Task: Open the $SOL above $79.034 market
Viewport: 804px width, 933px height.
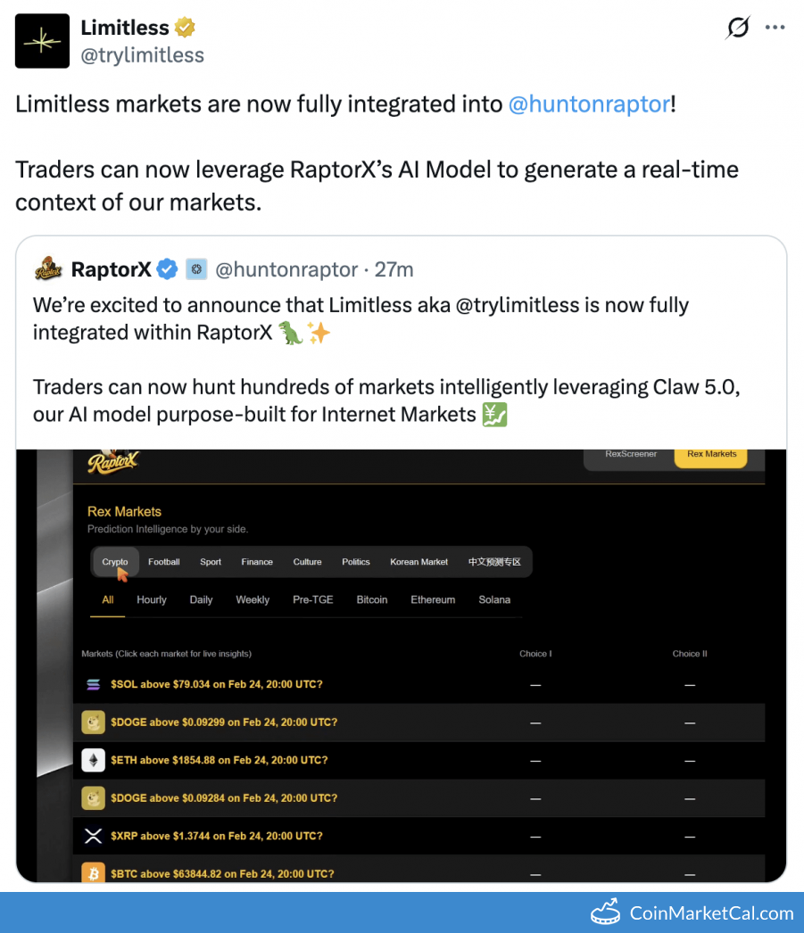Action: point(216,684)
